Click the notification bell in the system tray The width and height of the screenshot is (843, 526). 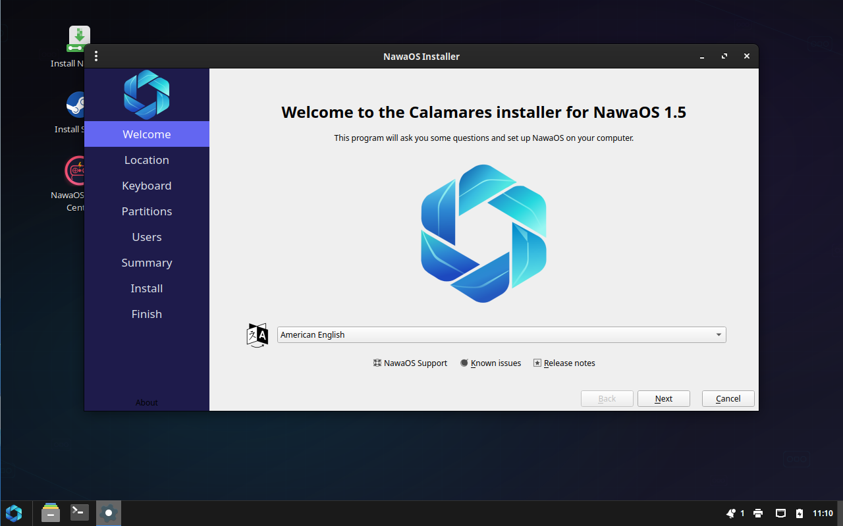tap(730, 513)
